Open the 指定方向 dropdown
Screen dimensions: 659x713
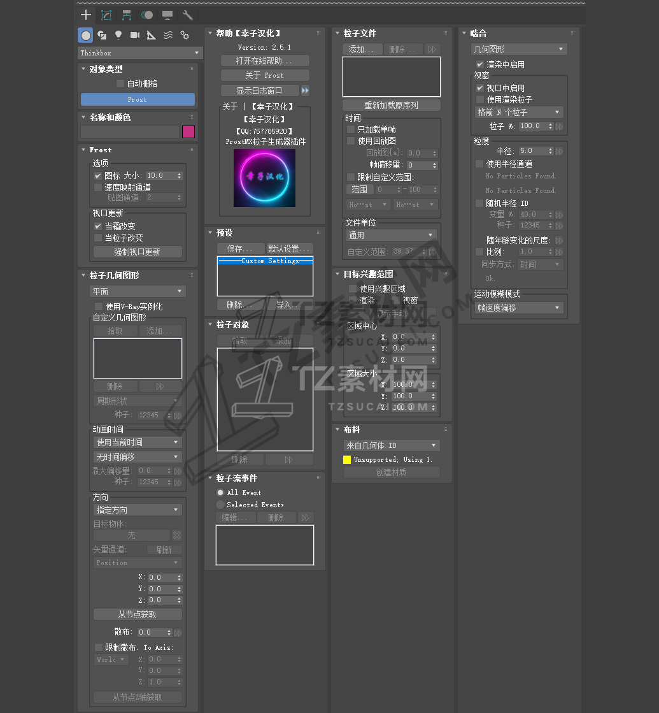[x=138, y=510]
